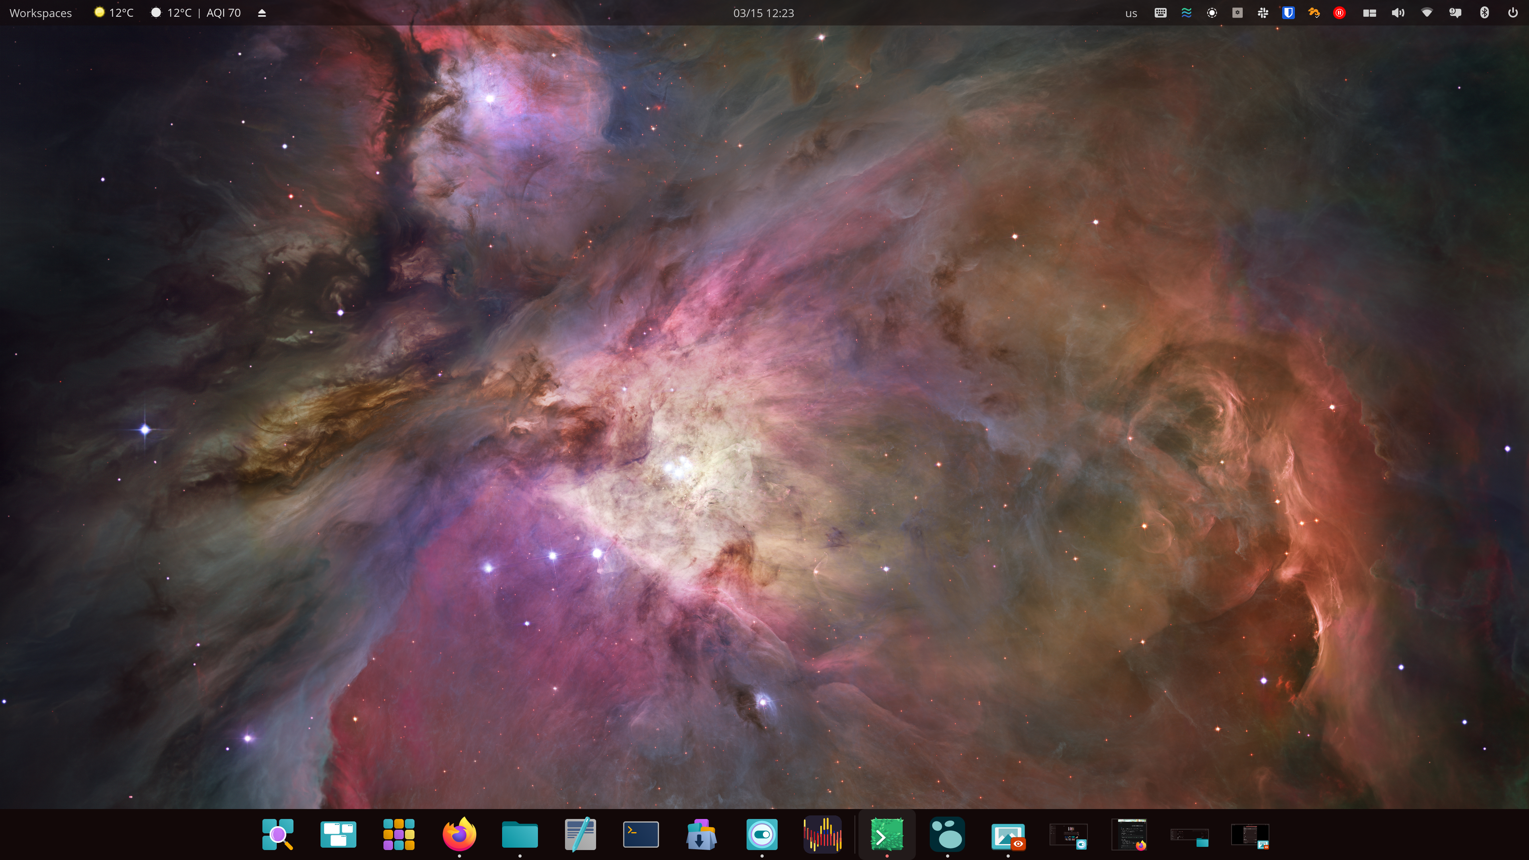The image size is (1529, 860).
Task: Expand the power menu applet
Action: coord(1512,13)
